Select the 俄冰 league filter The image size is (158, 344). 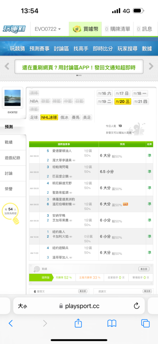coord(64,117)
